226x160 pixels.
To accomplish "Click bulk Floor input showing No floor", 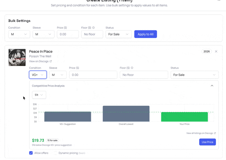I will [92, 34].
